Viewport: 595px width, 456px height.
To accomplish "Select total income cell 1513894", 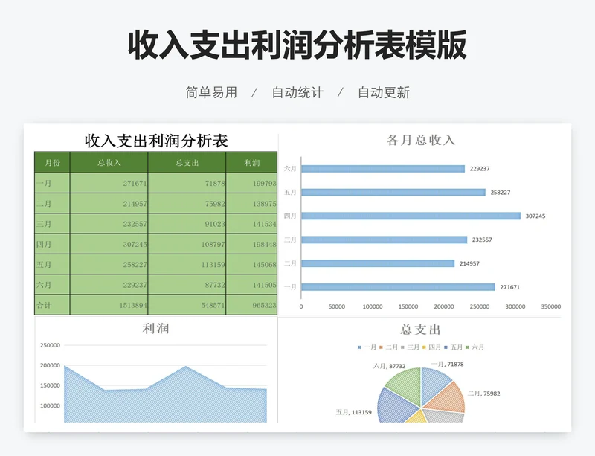I will (x=109, y=305).
